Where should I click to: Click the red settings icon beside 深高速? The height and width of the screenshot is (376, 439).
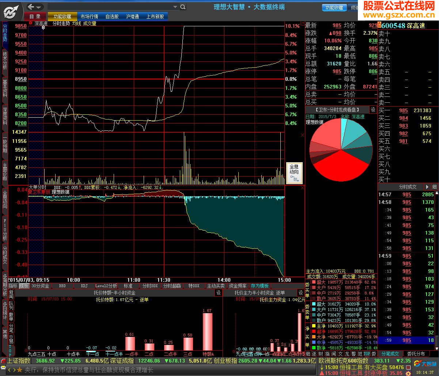point(30,23)
